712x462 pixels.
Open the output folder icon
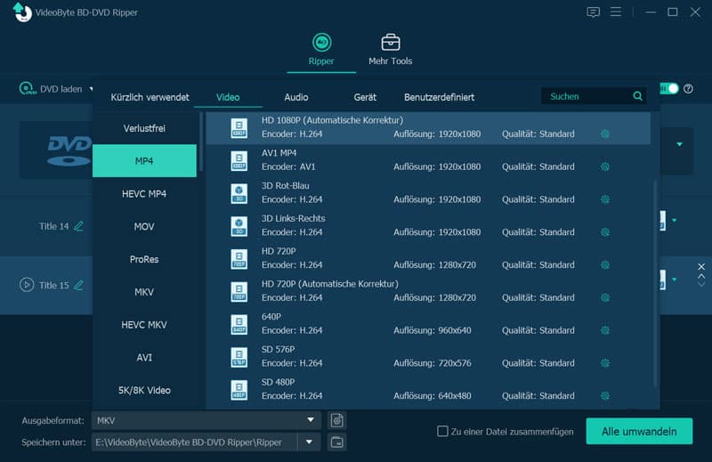click(x=336, y=442)
